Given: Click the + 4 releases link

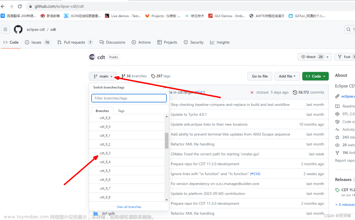Looking at the screenshot, I should pyautogui.click(x=345, y=205).
